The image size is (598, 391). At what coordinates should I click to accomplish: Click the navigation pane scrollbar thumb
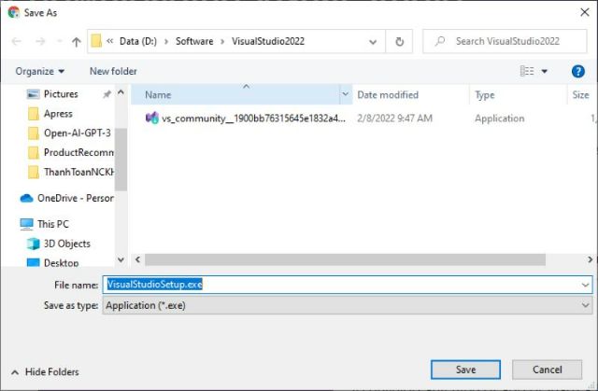pos(121,160)
